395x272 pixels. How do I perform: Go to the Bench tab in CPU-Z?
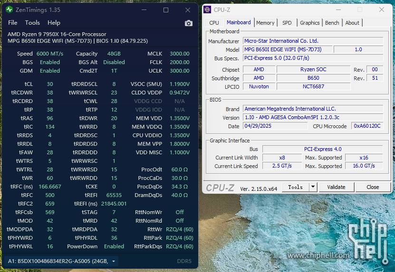pos(332,23)
